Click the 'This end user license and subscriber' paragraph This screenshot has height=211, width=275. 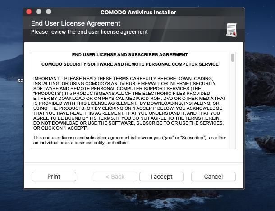[130, 140]
